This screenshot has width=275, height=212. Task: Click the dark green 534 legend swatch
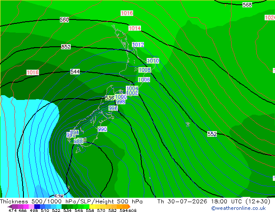[x=64, y=206]
